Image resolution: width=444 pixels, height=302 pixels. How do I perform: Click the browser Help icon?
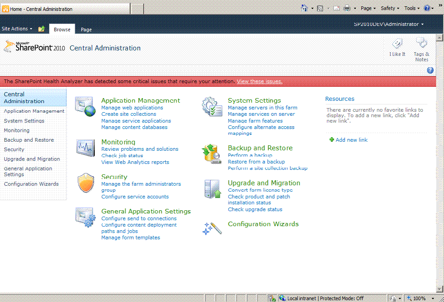(427, 8)
